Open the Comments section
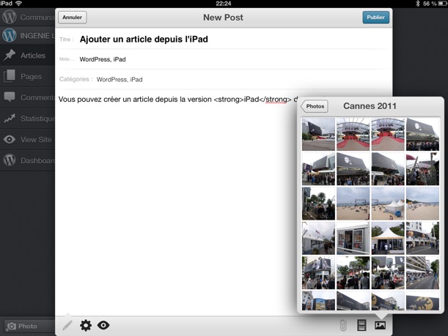Screen dimensions: 448x336 click(x=27, y=97)
